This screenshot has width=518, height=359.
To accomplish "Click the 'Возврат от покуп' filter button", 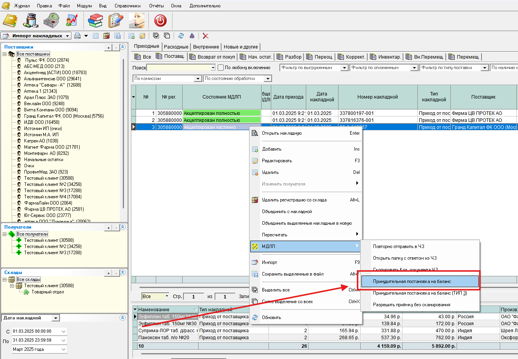I will tap(212, 57).
